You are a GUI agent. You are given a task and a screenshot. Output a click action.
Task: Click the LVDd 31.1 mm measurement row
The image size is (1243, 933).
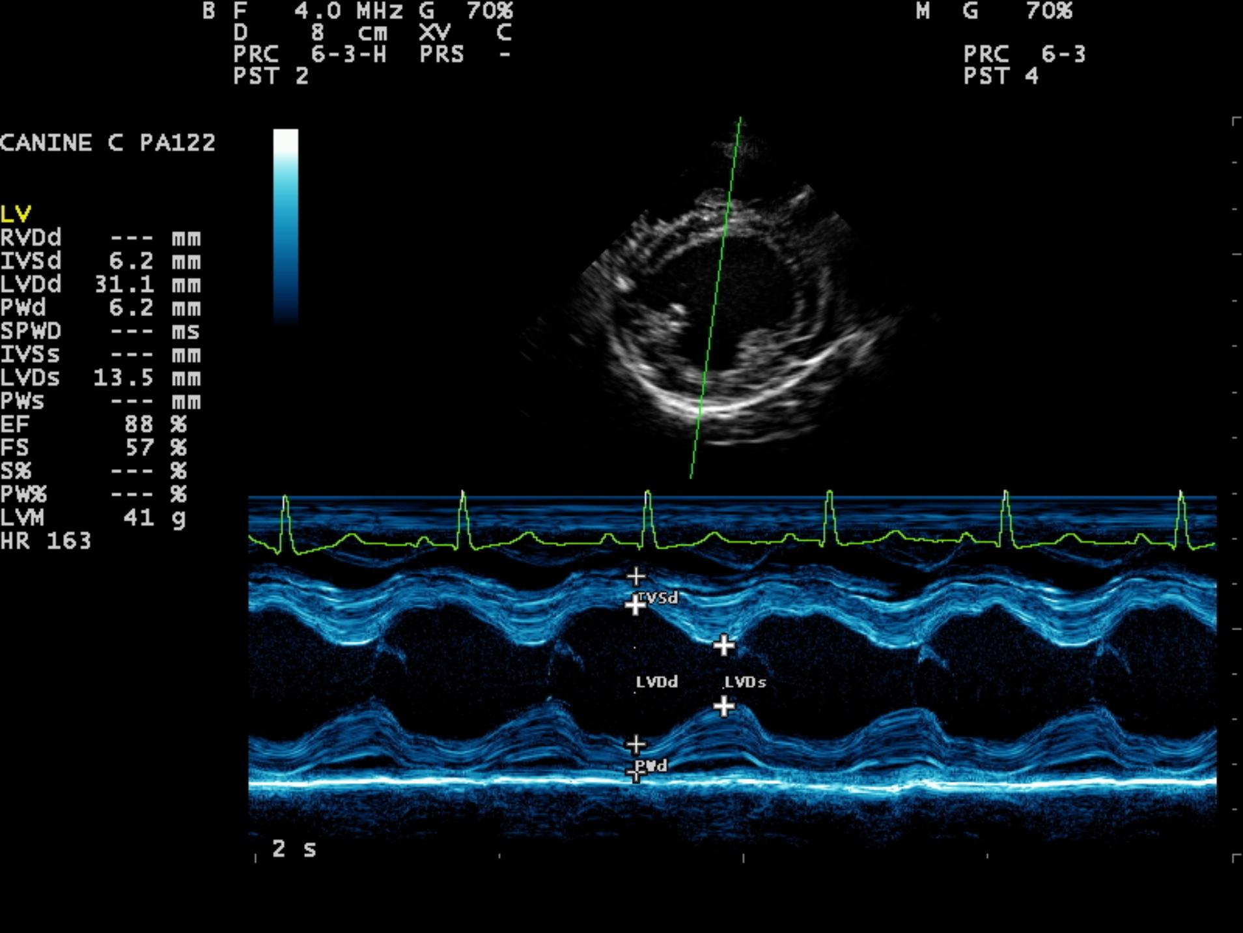click(x=101, y=284)
